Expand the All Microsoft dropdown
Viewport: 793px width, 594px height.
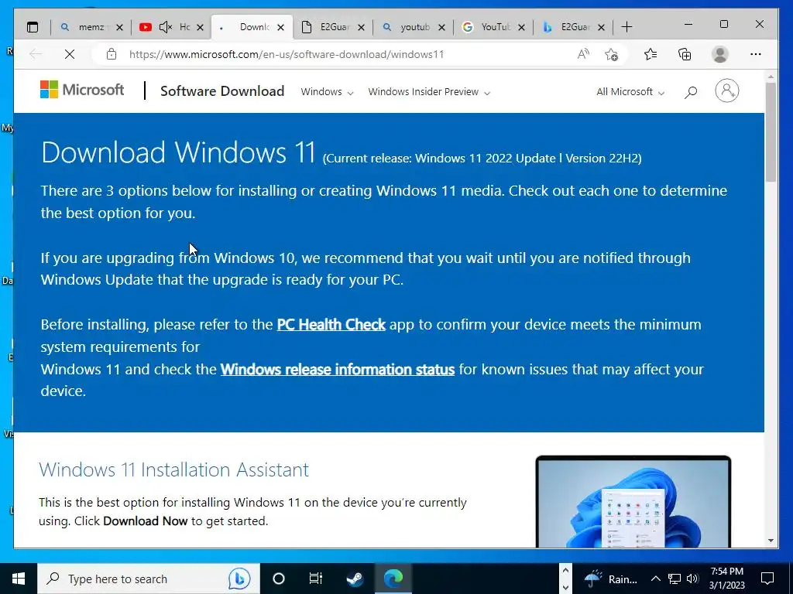[630, 92]
